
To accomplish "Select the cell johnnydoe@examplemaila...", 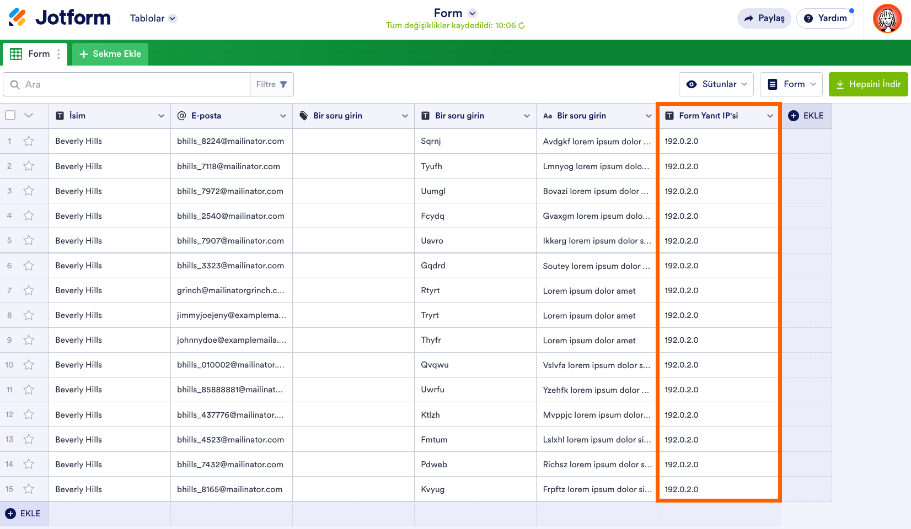I will click(232, 340).
